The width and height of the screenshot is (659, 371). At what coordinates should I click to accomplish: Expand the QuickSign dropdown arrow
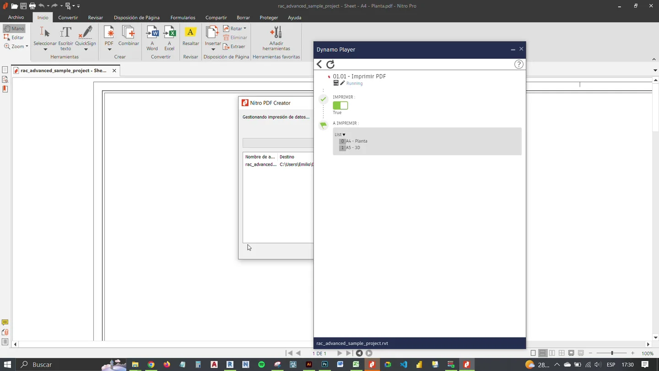[x=86, y=49]
